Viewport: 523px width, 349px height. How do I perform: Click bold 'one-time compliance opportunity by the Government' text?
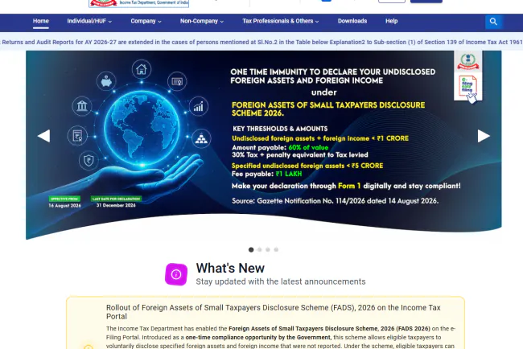[x=258, y=337]
